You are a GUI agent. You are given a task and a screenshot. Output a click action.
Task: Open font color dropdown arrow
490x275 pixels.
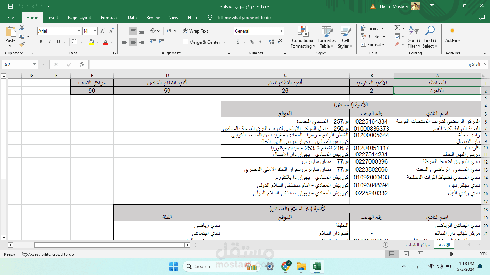(x=112, y=42)
